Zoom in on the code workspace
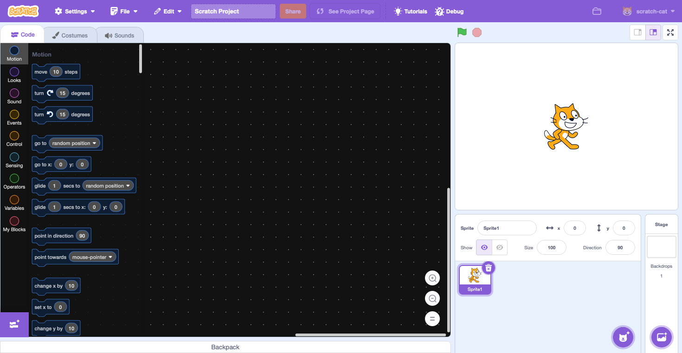682x353 pixels. 432,277
